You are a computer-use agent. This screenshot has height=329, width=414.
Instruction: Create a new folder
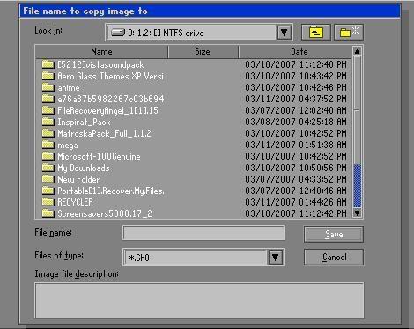(x=349, y=32)
